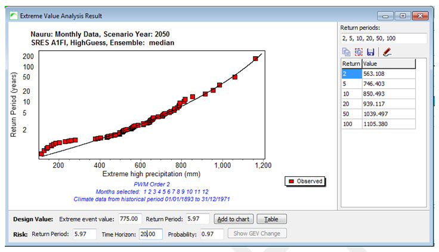
Task: Open the Table button
Action: tap(271, 219)
